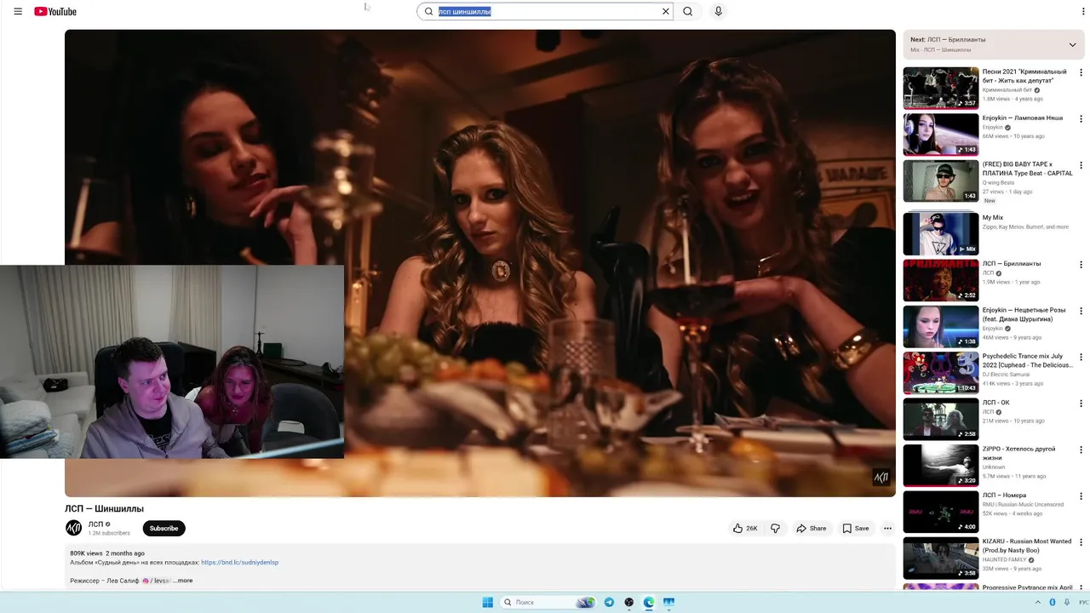Open options menu for Нецветные Розы video
Image resolution: width=1090 pixels, height=613 pixels.
tap(1081, 311)
